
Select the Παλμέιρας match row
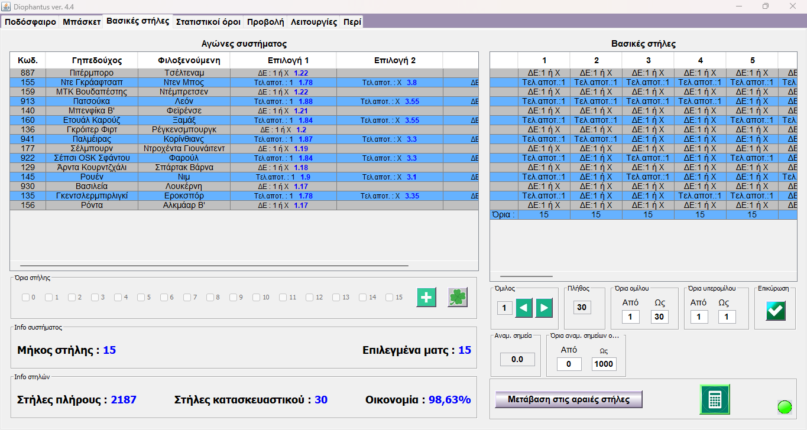(x=244, y=139)
